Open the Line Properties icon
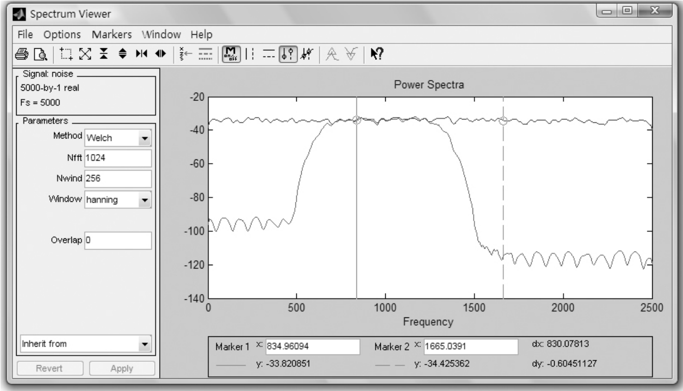683x391 pixels. click(x=205, y=53)
